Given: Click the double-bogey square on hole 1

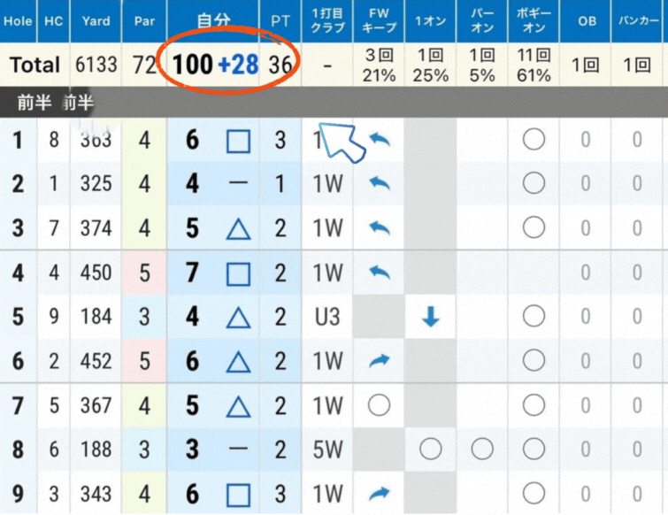Looking at the screenshot, I should (238, 141).
